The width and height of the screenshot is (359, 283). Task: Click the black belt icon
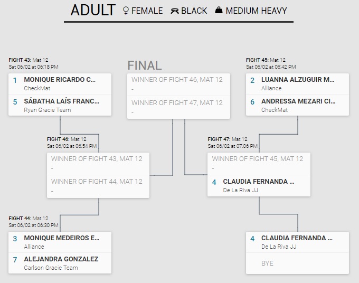click(175, 11)
